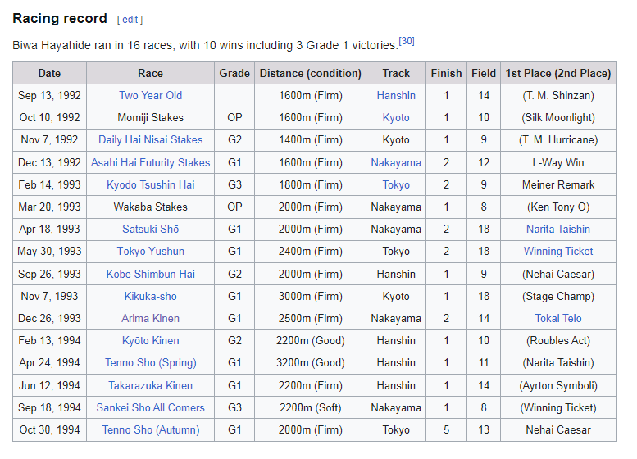Click the G3 grade in Sankei Sho row
This screenshot has width=637, height=459.
[234, 408]
